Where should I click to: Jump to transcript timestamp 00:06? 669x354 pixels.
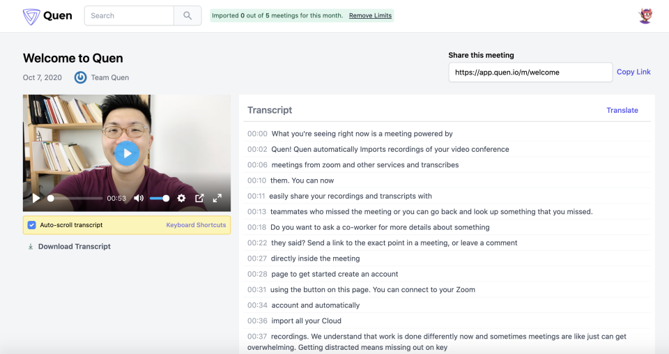[257, 165]
